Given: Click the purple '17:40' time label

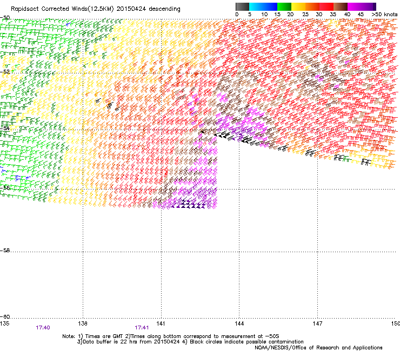Looking at the screenshot, I should [x=43, y=328].
